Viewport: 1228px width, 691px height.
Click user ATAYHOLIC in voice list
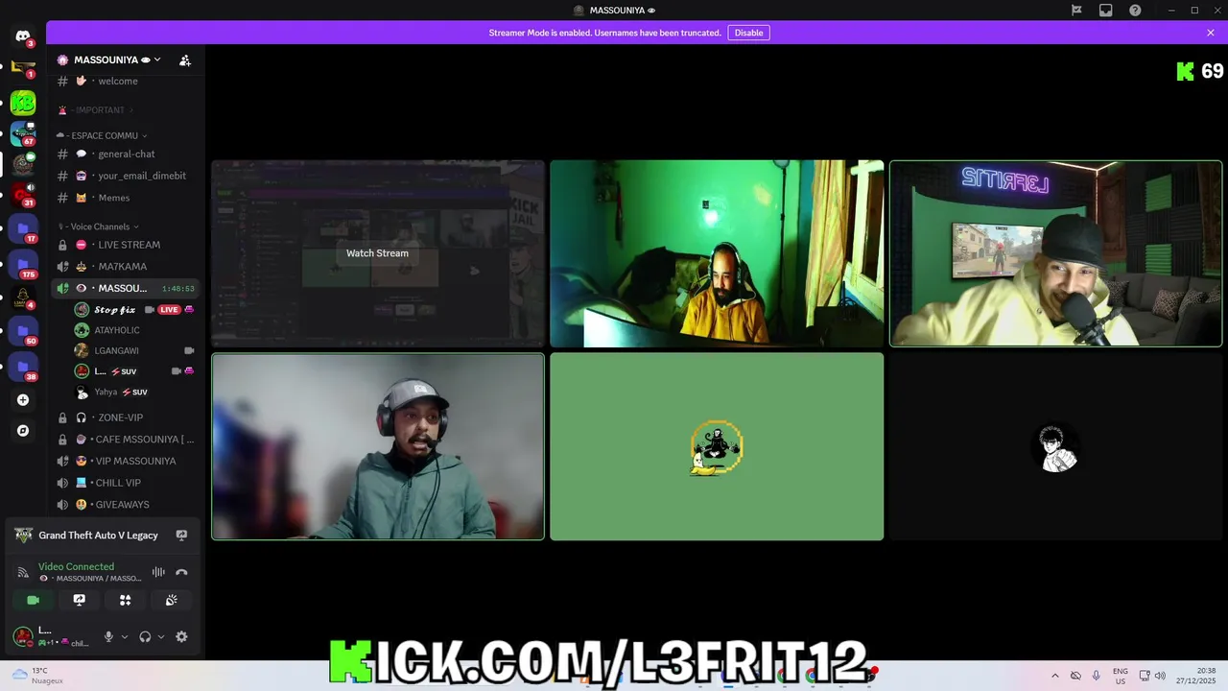click(x=133, y=330)
